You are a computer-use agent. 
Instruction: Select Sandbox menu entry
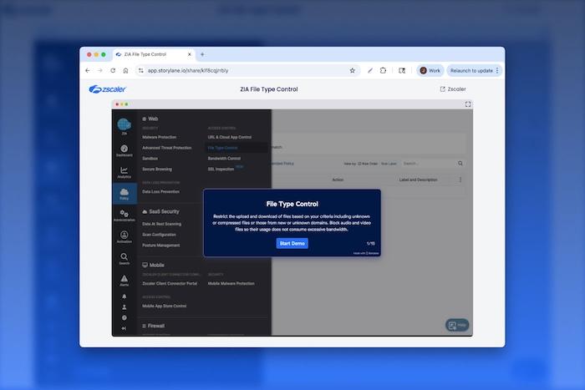(150, 159)
